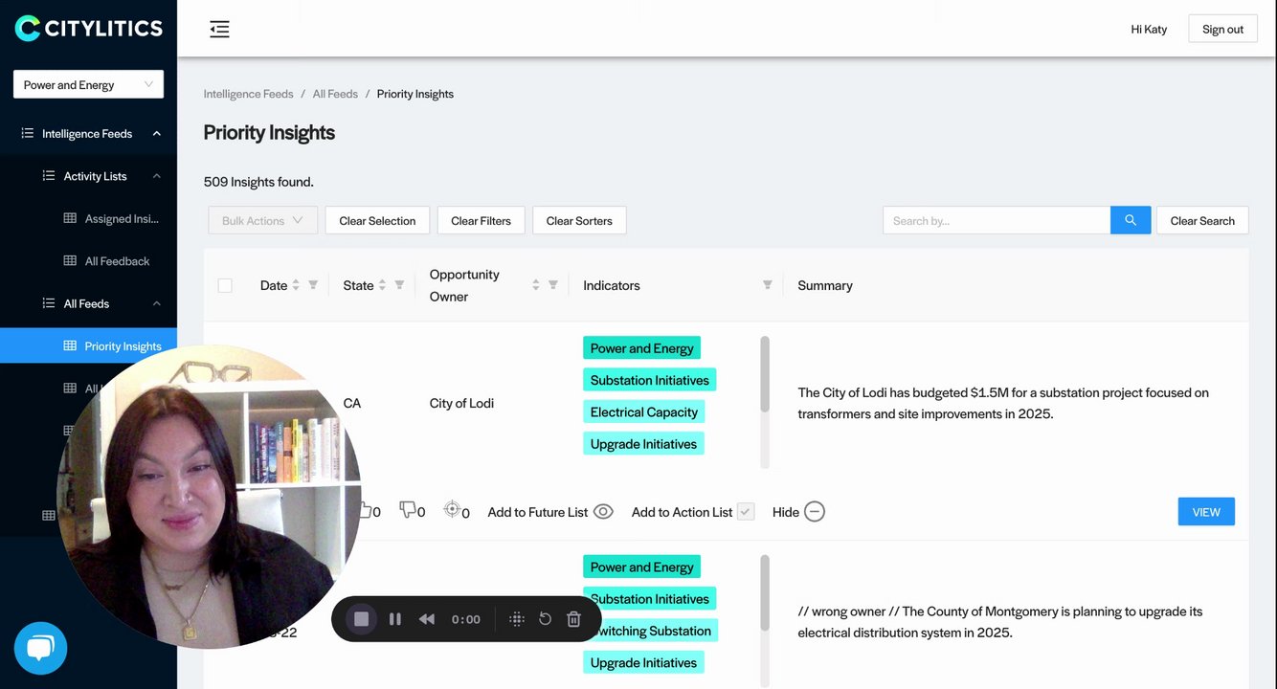Click Clear Selection button
This screenshot has width=1277, height=689.
pyautogui.click(x=377, y=220)
